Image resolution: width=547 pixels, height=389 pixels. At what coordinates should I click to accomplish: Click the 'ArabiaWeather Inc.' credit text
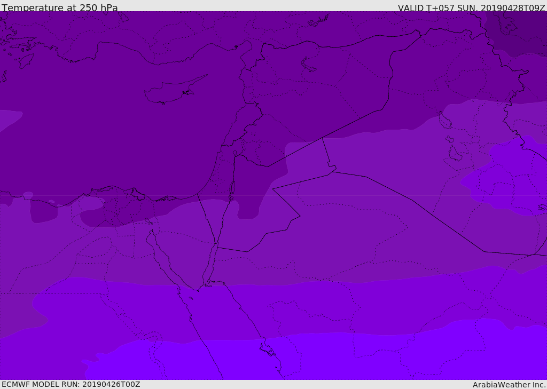point(509,385)
